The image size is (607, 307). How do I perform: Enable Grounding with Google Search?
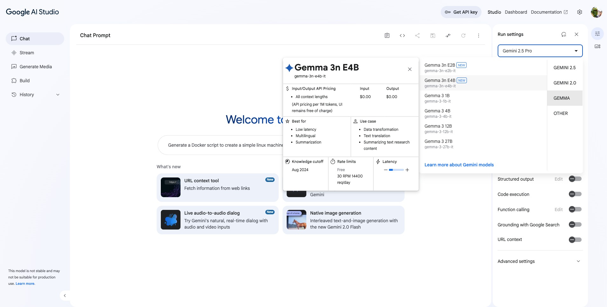[575, 224]
